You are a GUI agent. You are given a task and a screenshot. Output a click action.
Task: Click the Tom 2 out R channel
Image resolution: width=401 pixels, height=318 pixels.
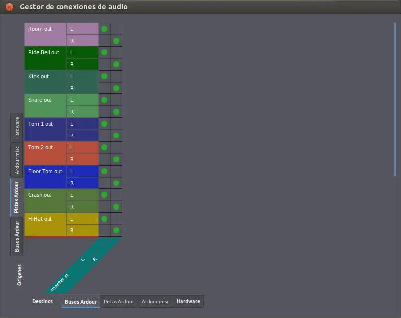tap(82, 159)
